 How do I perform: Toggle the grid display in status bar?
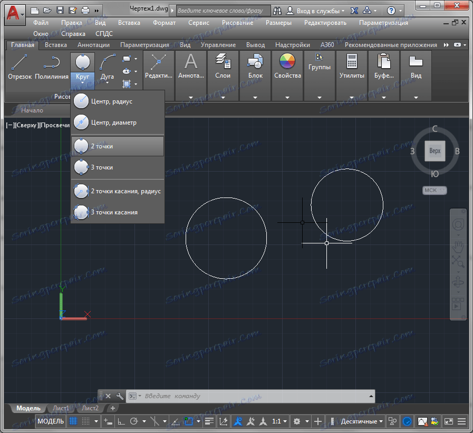[x=73, y=421]
